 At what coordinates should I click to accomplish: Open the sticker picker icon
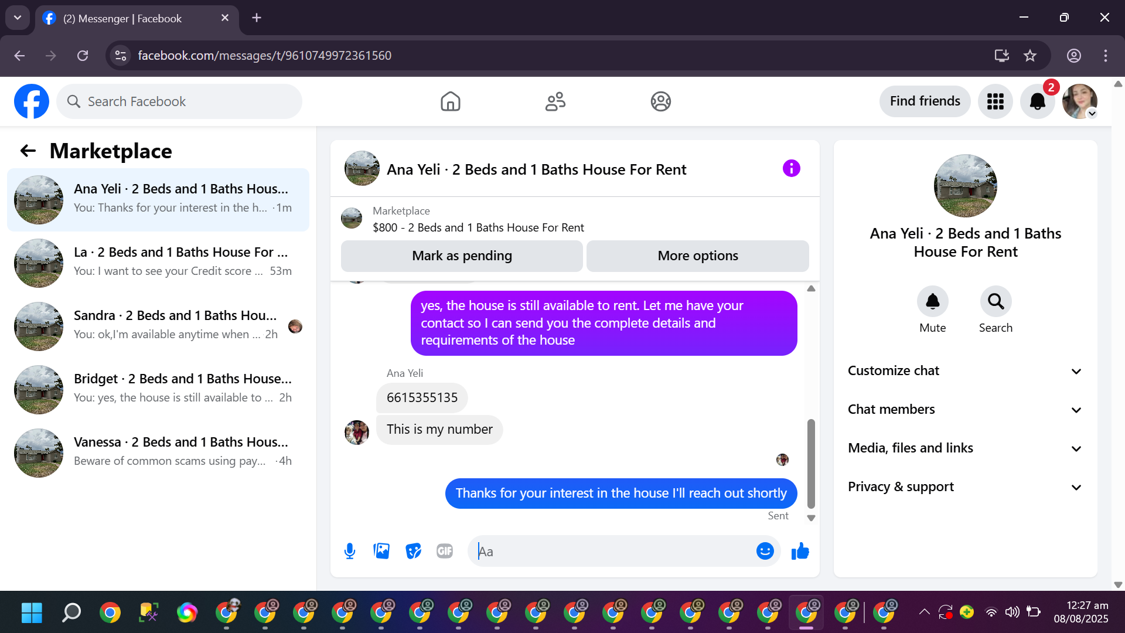point(413,551)
